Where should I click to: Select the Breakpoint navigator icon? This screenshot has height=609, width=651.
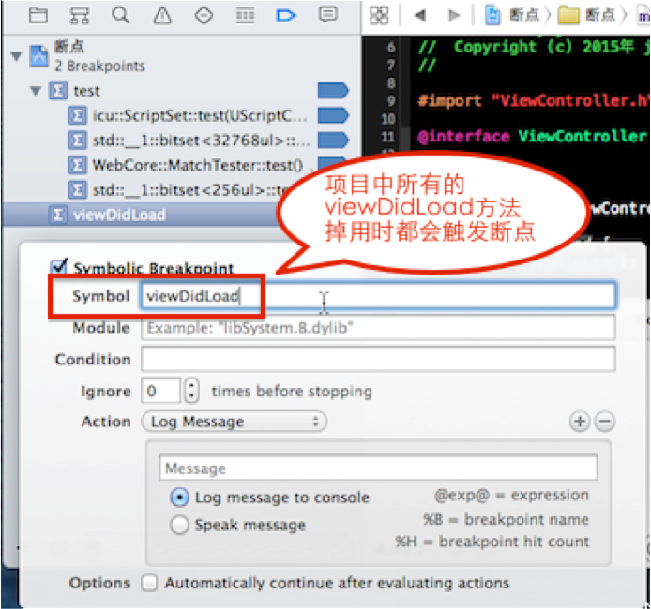[286, 15]
